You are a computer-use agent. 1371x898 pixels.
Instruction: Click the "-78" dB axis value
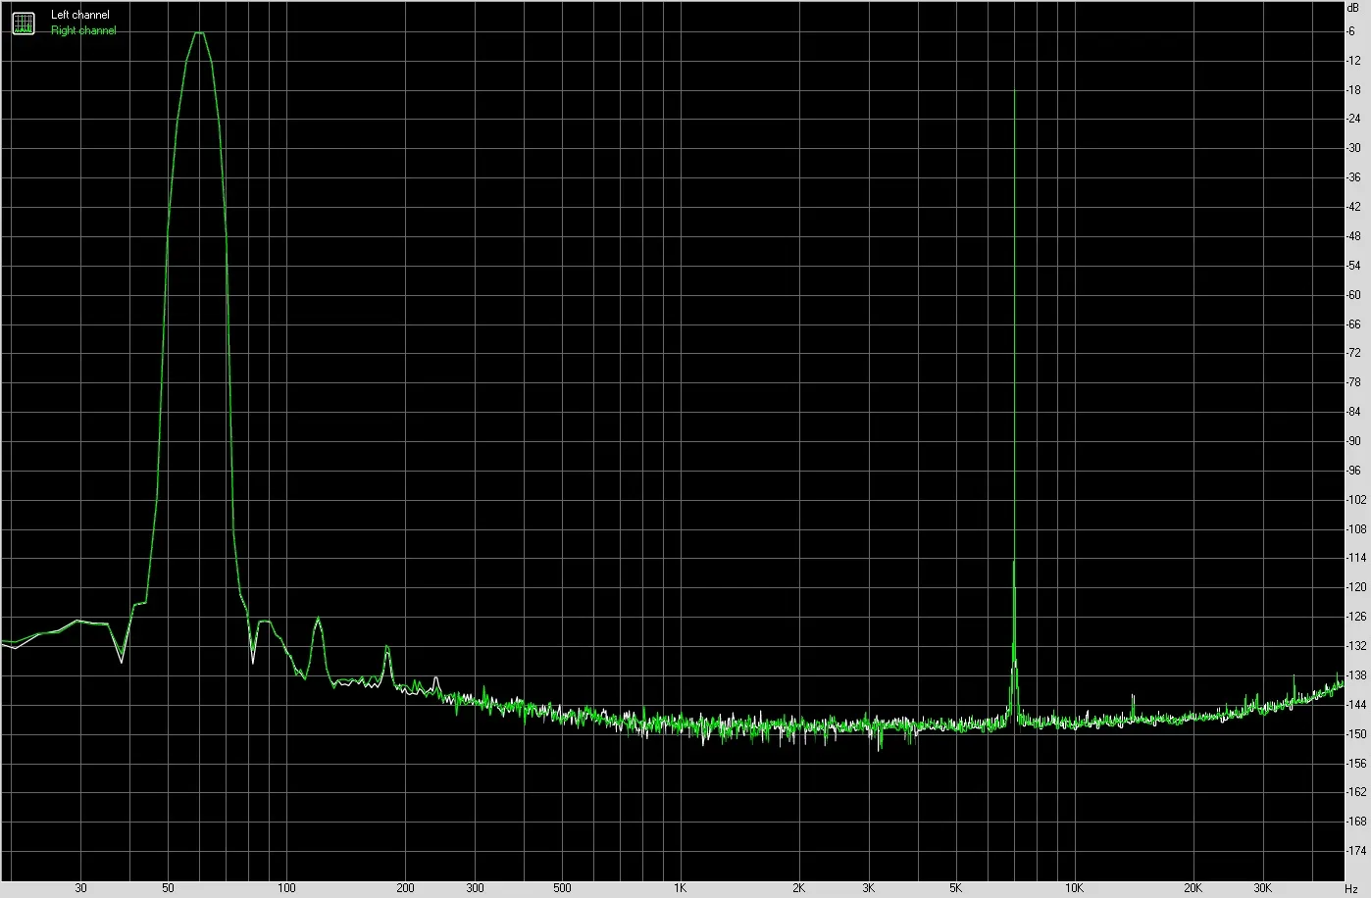tap(1353, 382)
